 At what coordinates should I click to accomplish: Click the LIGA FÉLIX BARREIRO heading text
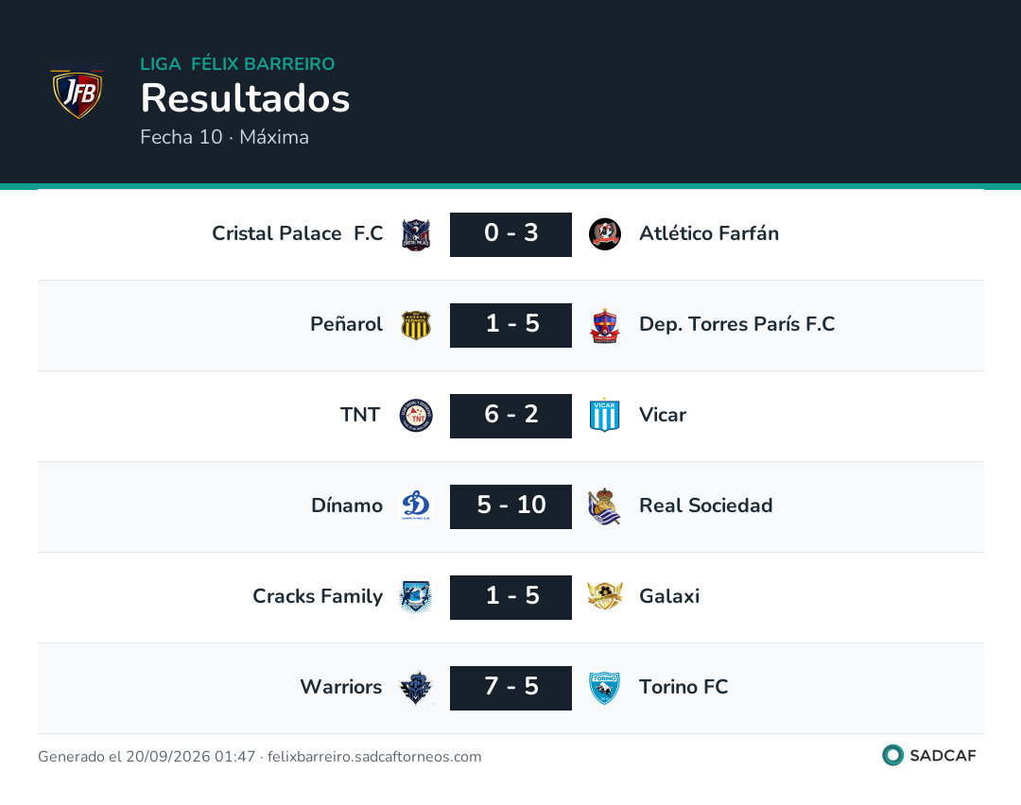pyautogui.click(x=237, y=63)
